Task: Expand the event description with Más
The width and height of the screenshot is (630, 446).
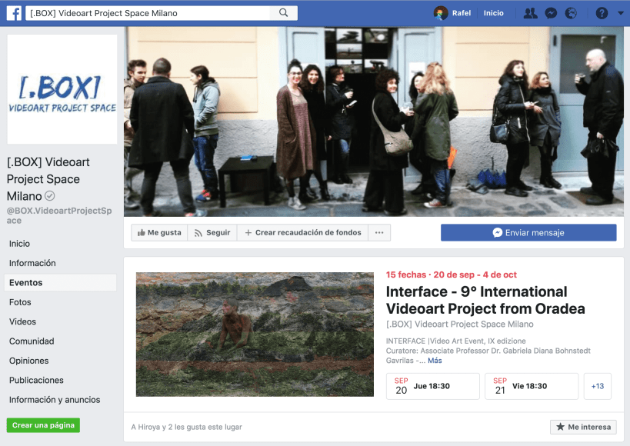Action: tap(435, 361)
